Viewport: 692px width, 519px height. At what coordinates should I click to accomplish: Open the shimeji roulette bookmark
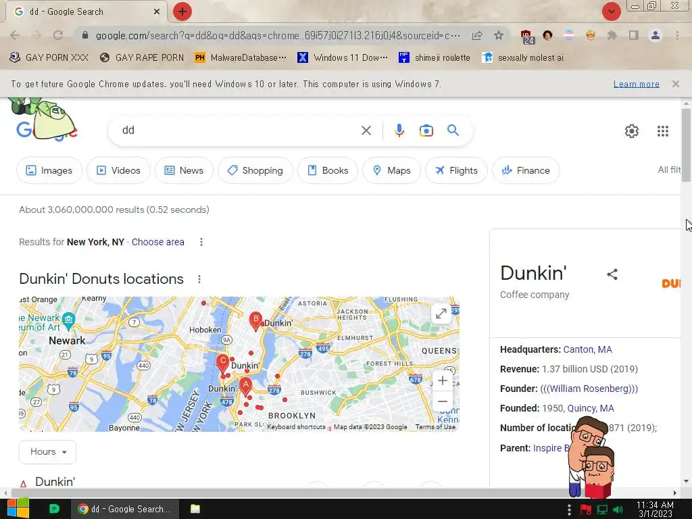coord(434,58)
